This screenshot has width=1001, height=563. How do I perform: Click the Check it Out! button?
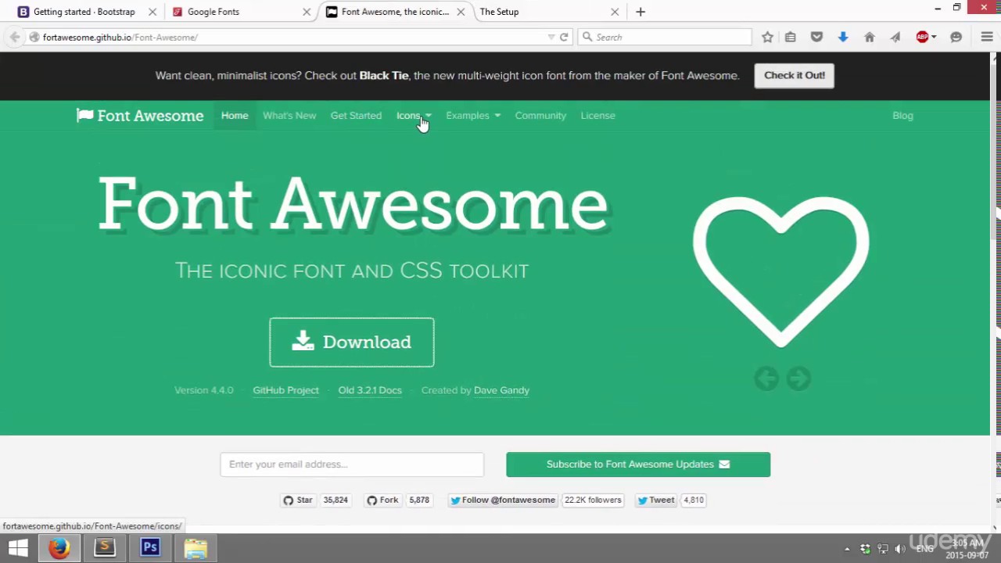[794, 75]
